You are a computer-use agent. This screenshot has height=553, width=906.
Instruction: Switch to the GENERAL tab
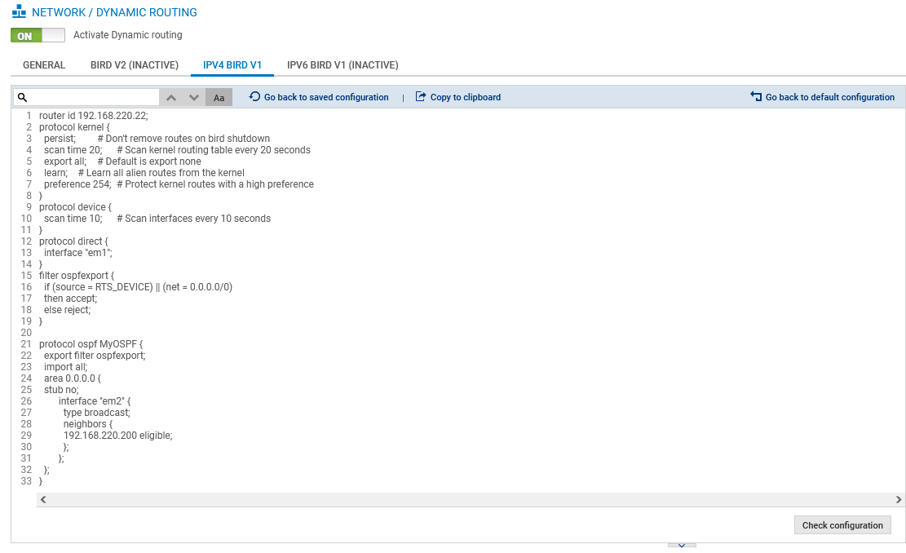44,65
